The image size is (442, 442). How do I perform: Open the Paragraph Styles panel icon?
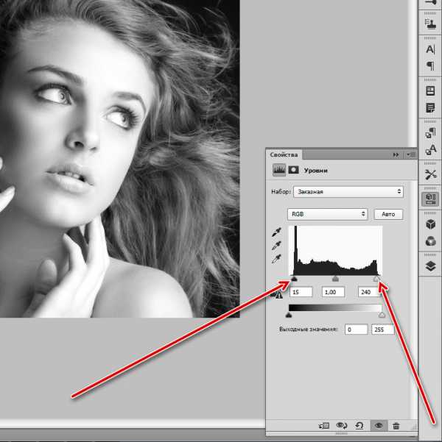[x=430, y=132]
